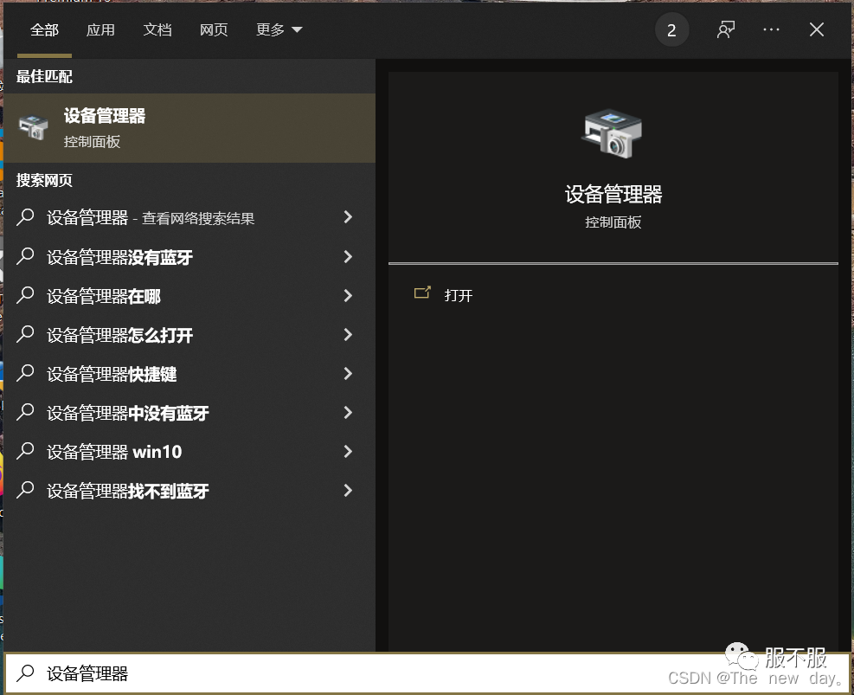Screen dimensions: 854x695
Task: Expand arrow for 设备管理器 win10
Action: pos(348,452)
